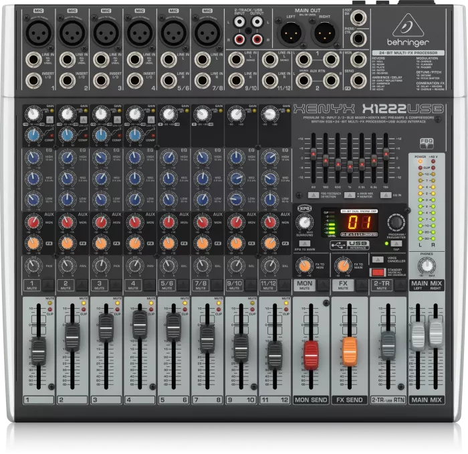Image resolution: width=468 pixels, height=454 pixels.
Task: Click the 24-BIT MULTI-FX PROCESSOR heading
Action: [x=408, y=53]
